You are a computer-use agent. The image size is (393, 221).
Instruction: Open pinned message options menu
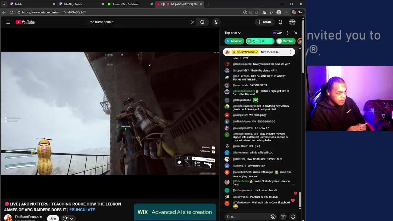tap(290, 52)
